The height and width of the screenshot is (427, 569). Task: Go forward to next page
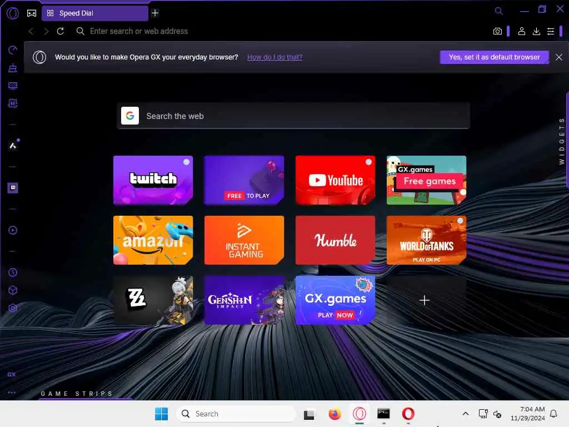[46, 31]
